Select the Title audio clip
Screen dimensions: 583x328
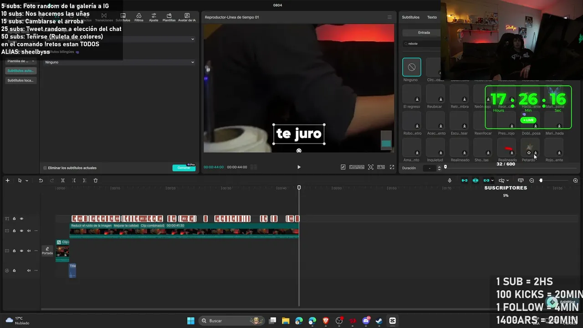[72, 270]
